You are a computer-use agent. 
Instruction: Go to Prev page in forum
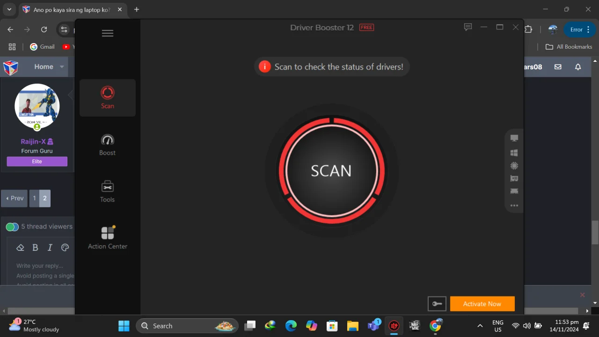tap(15, 198)
